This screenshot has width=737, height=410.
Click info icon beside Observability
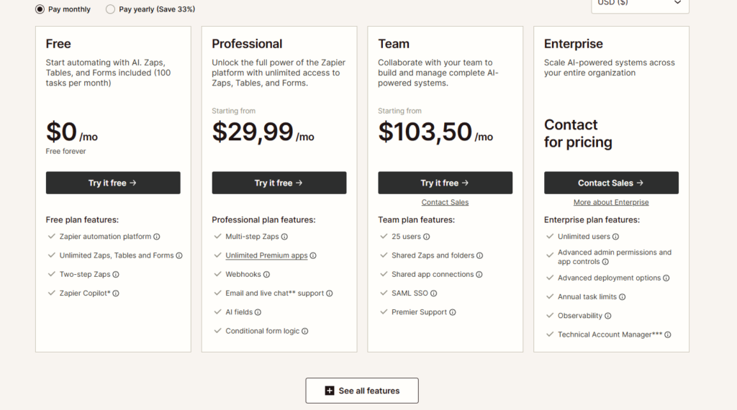coord(607,316)
